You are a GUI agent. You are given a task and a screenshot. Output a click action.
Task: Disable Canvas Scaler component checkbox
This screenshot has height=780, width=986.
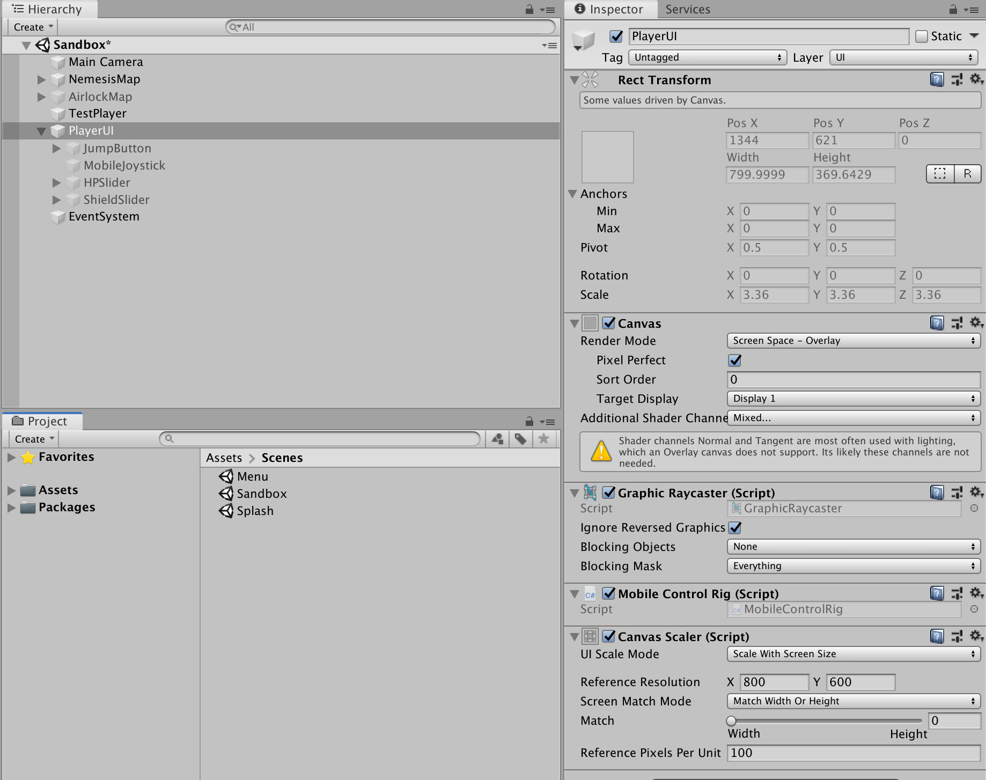[608, 636]
